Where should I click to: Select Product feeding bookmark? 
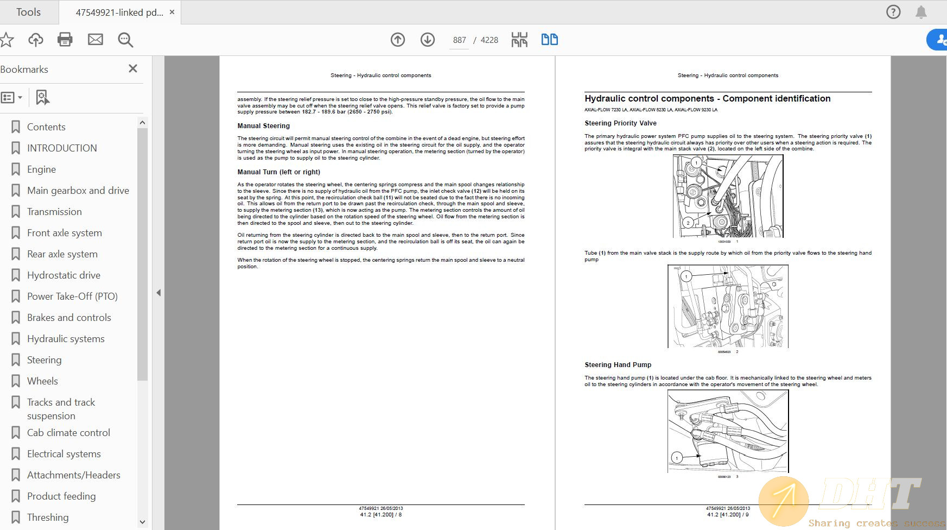pyautogui.click(x=61, y=496)
